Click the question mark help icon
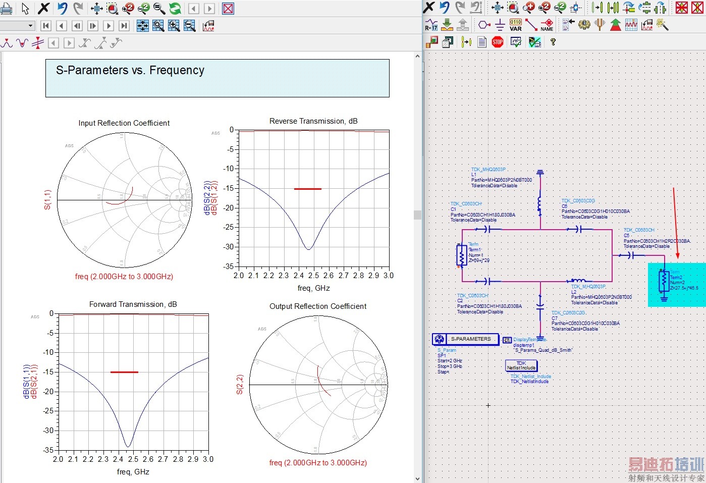706x483 pixels. [x=553, y=42]
